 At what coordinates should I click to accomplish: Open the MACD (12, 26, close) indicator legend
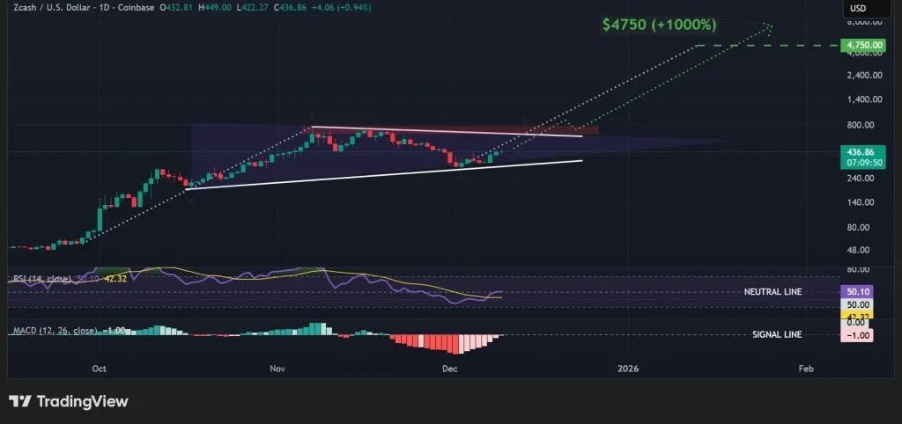coord(53,331)
